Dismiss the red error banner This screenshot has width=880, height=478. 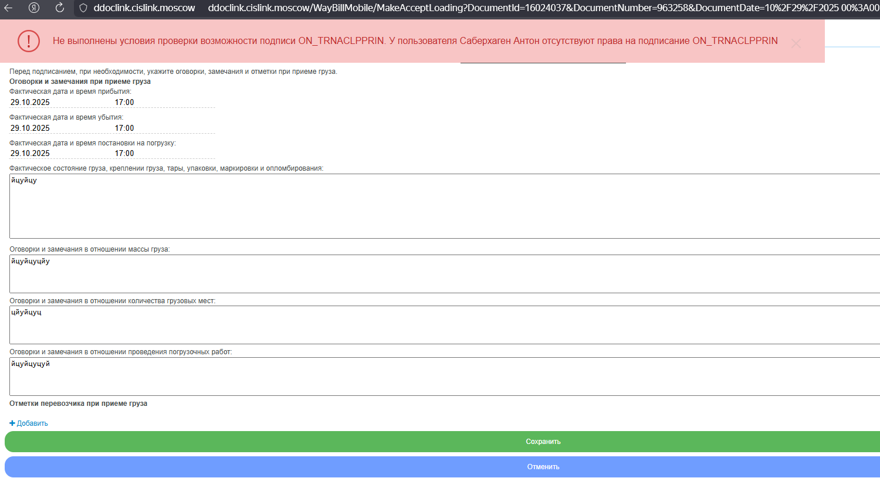(796, 43)
